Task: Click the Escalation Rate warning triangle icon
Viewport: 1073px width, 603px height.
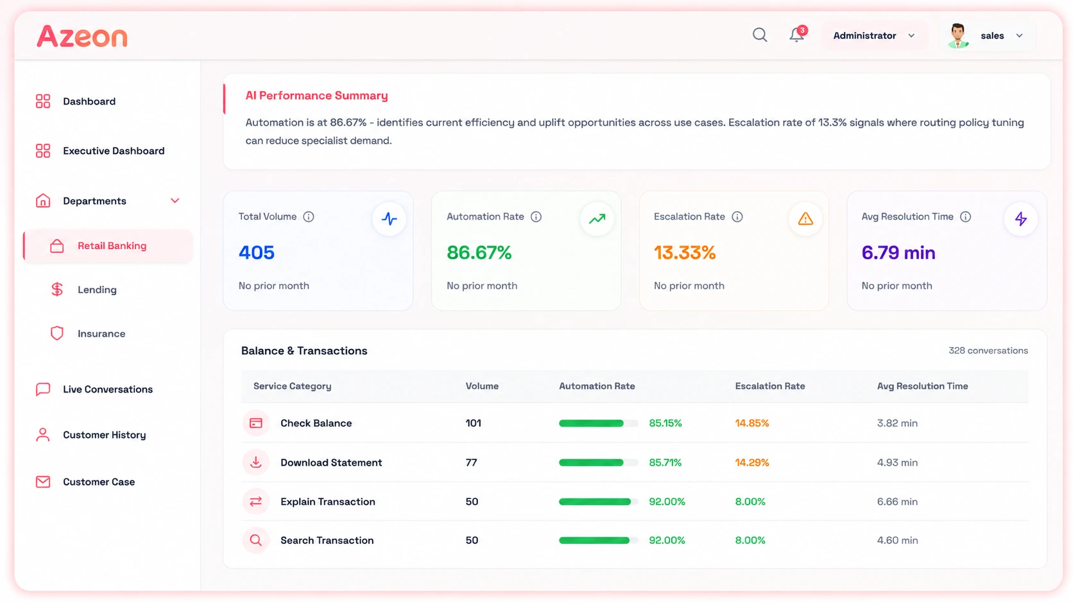Action: click(x=805, y=219)
